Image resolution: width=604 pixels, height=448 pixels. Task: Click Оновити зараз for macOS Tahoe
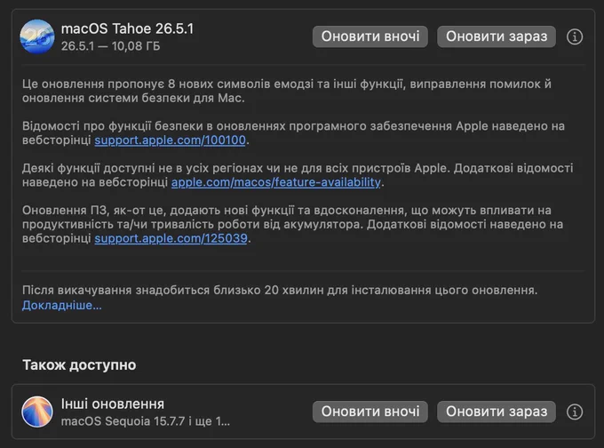click(497, 36)
